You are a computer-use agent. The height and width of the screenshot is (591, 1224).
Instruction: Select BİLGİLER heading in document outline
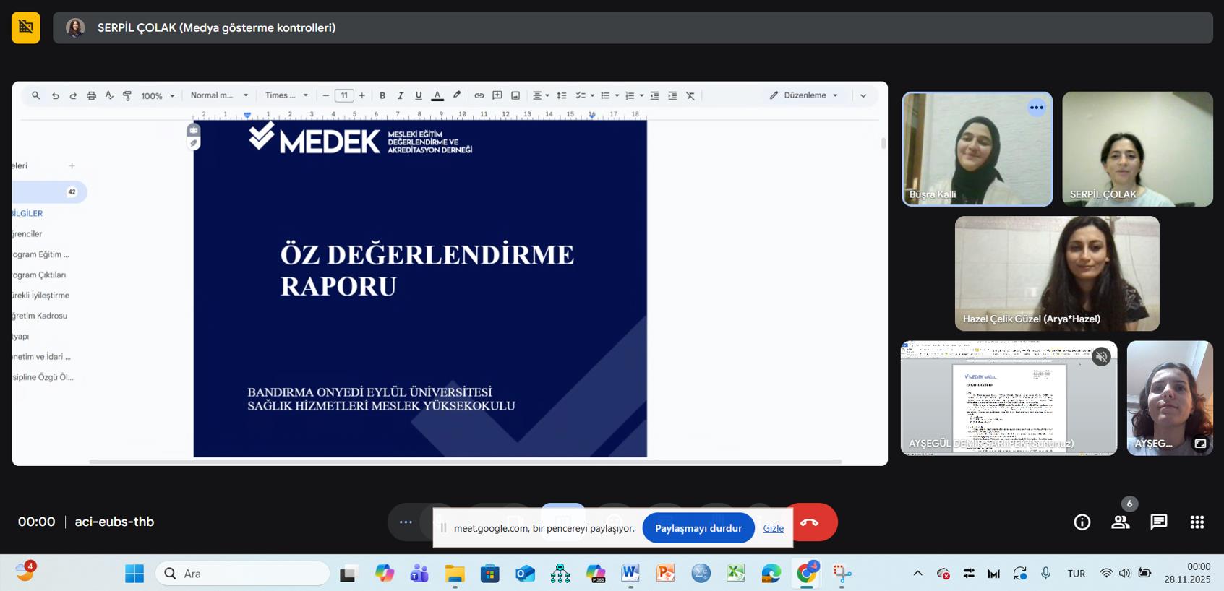(x=27, y=213)
